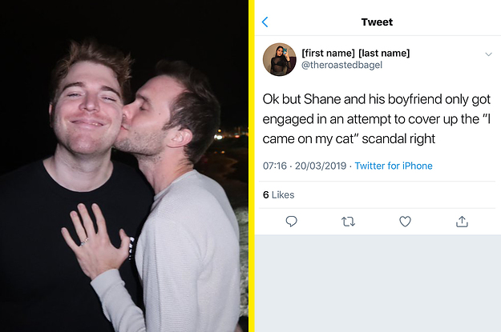
Task: Like the tweet with the heart icon
Action: 405,222
